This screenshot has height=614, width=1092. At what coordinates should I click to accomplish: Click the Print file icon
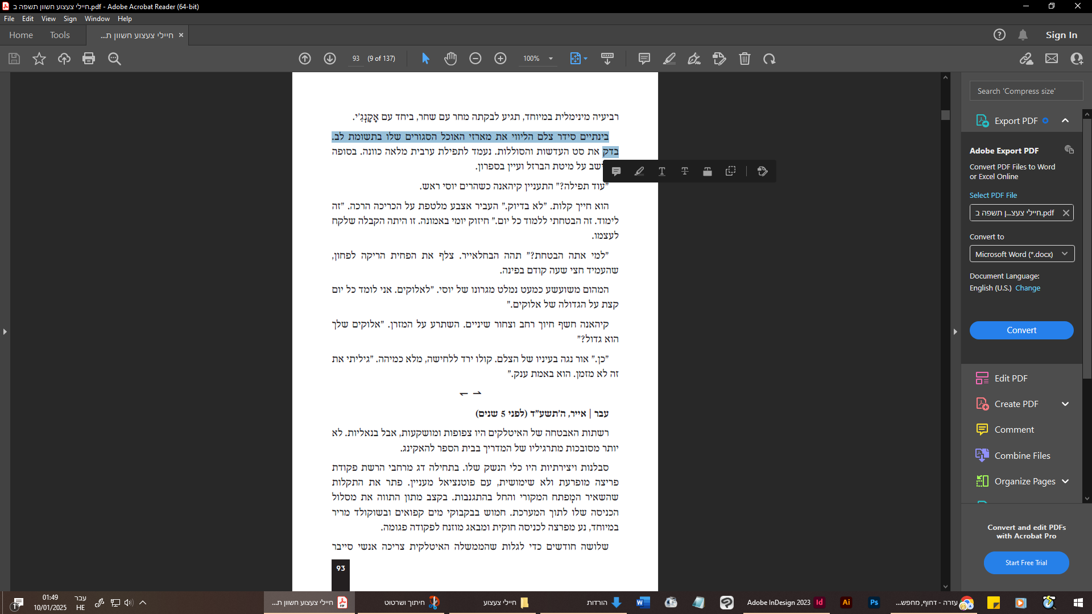89,59
